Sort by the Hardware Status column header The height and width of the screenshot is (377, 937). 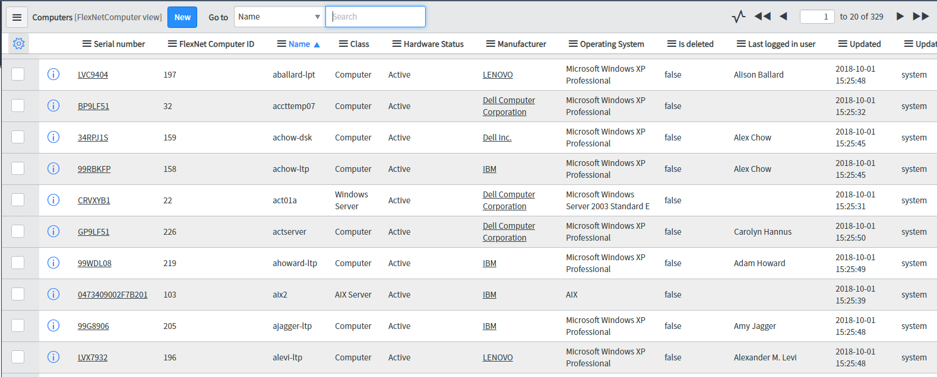pyautogui.click(x=433, y=44)
